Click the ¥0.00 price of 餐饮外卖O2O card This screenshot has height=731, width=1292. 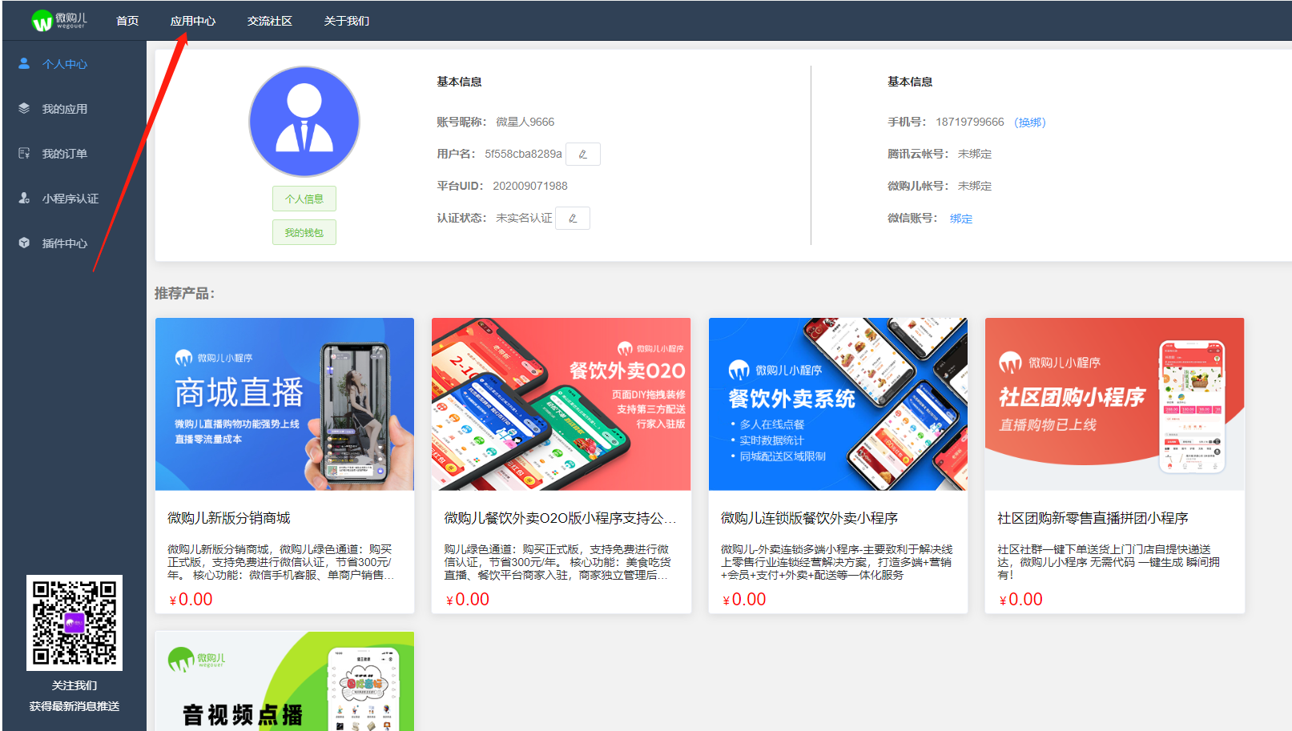467,599
